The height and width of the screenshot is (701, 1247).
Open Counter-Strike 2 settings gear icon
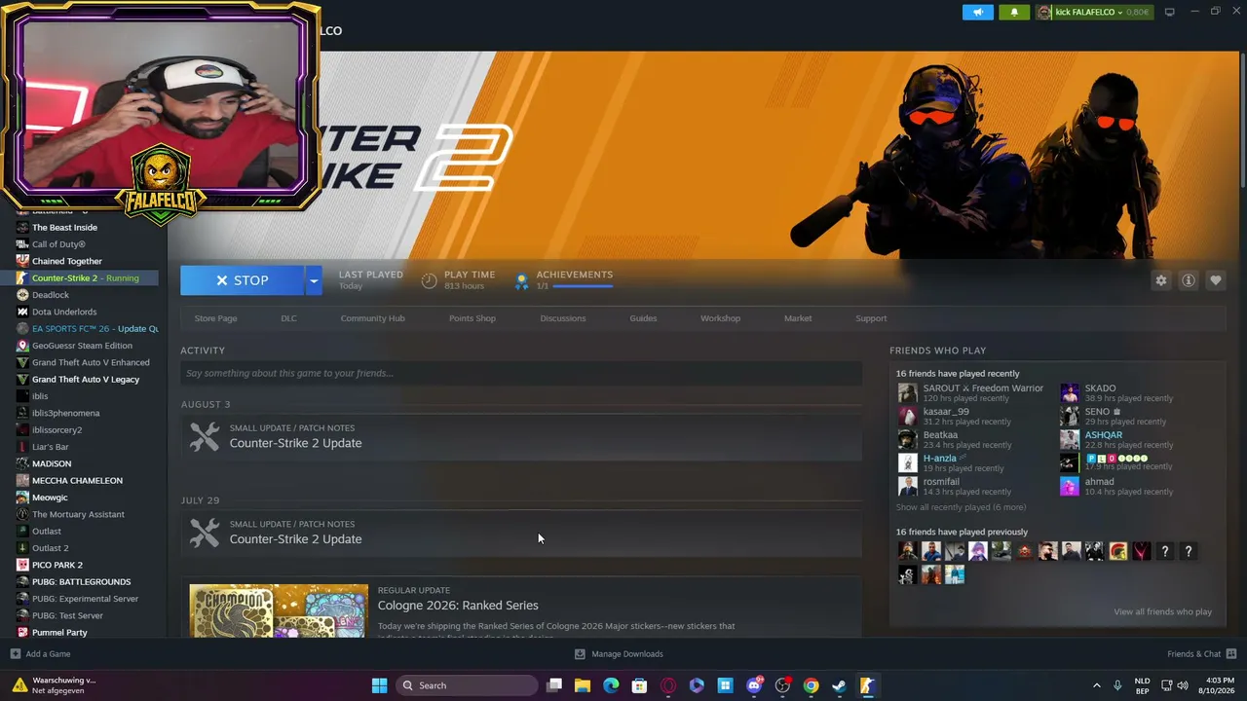[1161, 280]
